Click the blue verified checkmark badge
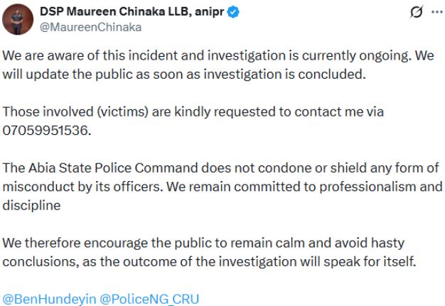 click(245, 13)
